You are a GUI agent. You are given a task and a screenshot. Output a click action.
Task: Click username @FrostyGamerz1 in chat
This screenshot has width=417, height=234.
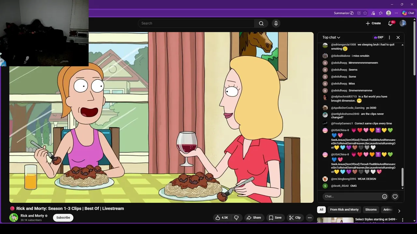(x=342, y=123)
